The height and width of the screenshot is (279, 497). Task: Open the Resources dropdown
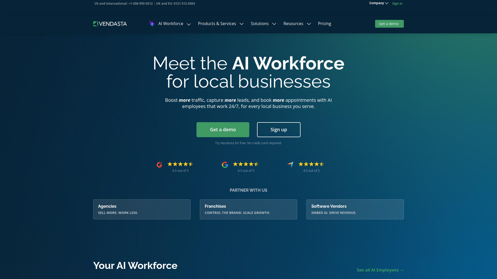[293, 24]
